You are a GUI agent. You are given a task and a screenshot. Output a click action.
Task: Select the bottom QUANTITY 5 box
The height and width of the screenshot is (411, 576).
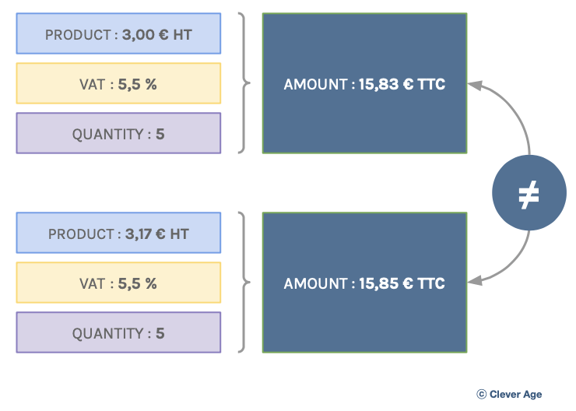118,332
